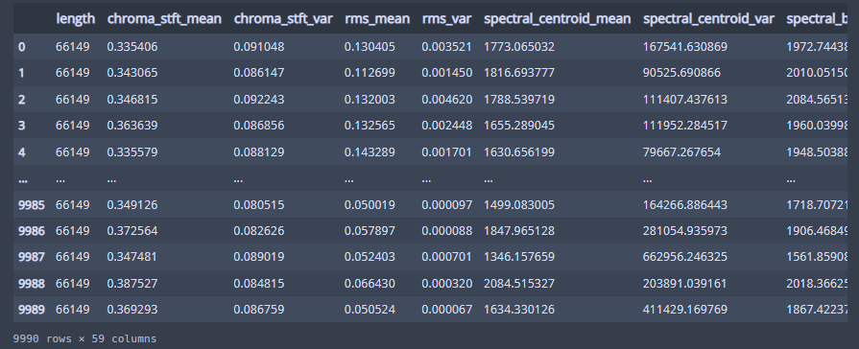
Task: Click cell value 90525.690866
Action: [682, 73]
